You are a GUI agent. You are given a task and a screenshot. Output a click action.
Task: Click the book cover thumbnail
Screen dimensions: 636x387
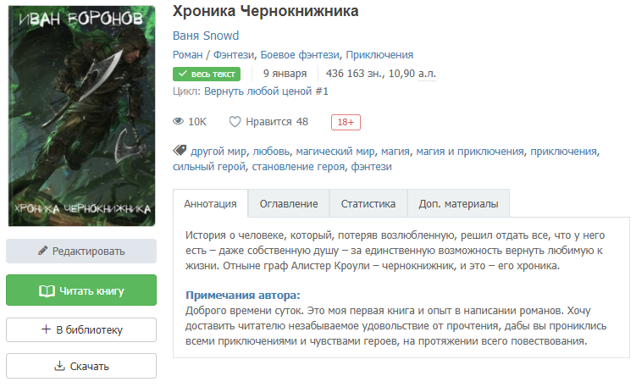click(x=81, y=117)
